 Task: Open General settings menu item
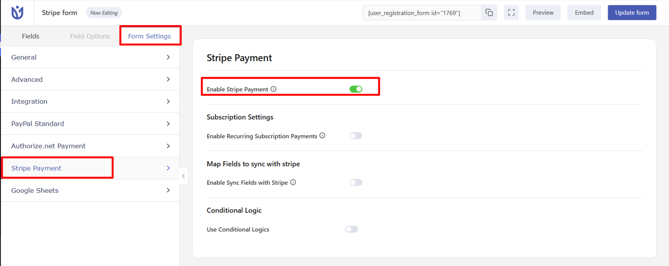90,57
